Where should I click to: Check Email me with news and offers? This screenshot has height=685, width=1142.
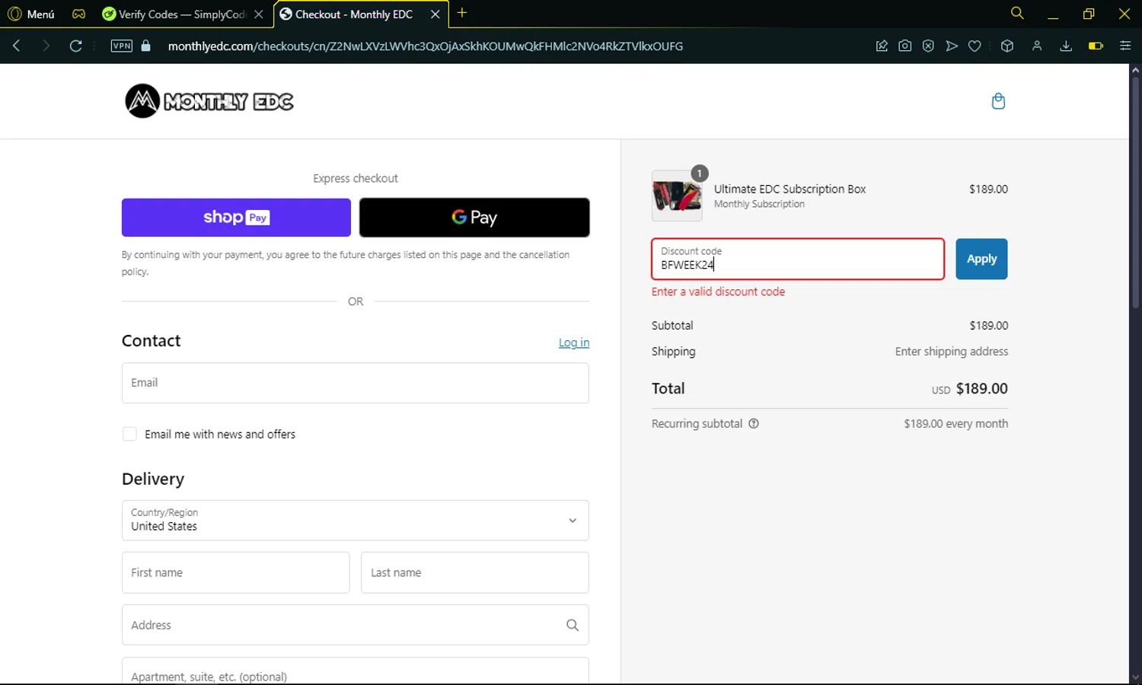pyautogui.click(x=129, y=434)
